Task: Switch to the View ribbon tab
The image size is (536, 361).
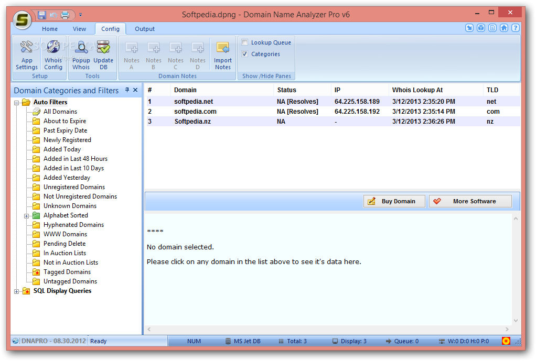Action: click(79, 29)
